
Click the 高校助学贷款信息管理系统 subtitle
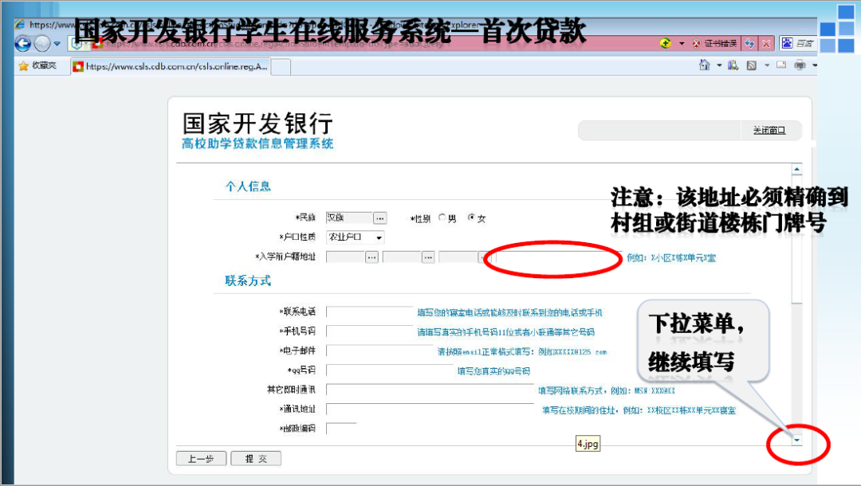click(x=258, y=143)
